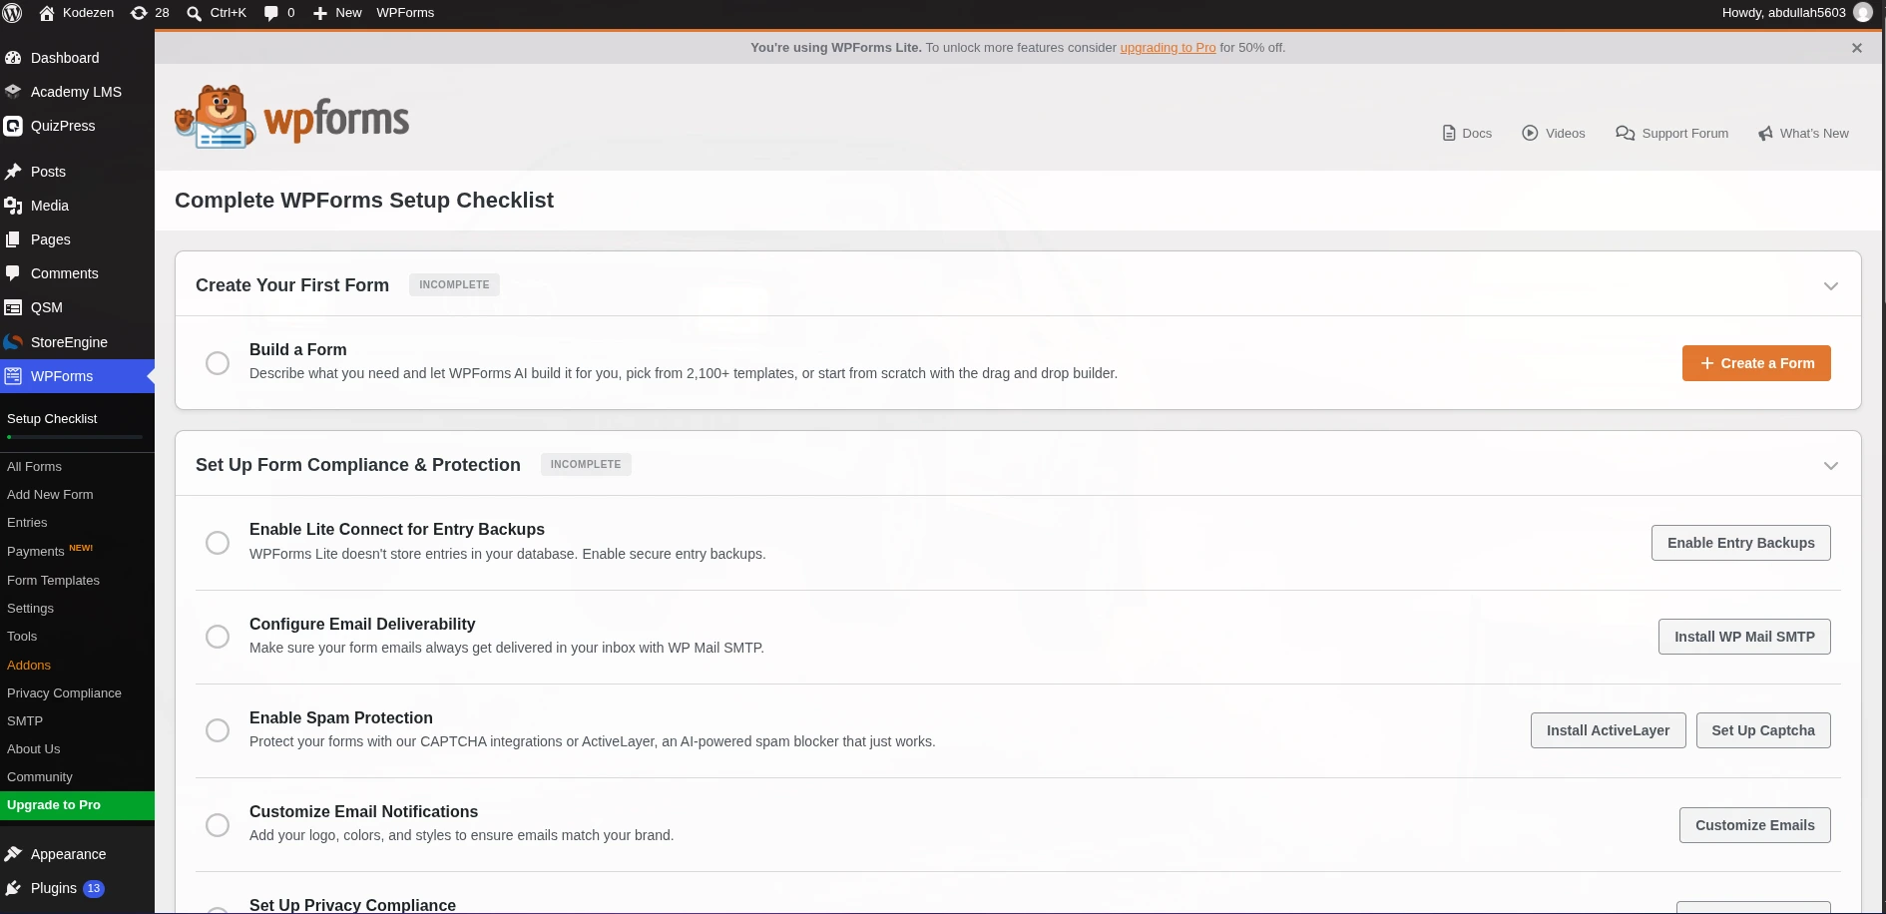Open the comments bubble icon in admin bar

click(x=271, y=13)
